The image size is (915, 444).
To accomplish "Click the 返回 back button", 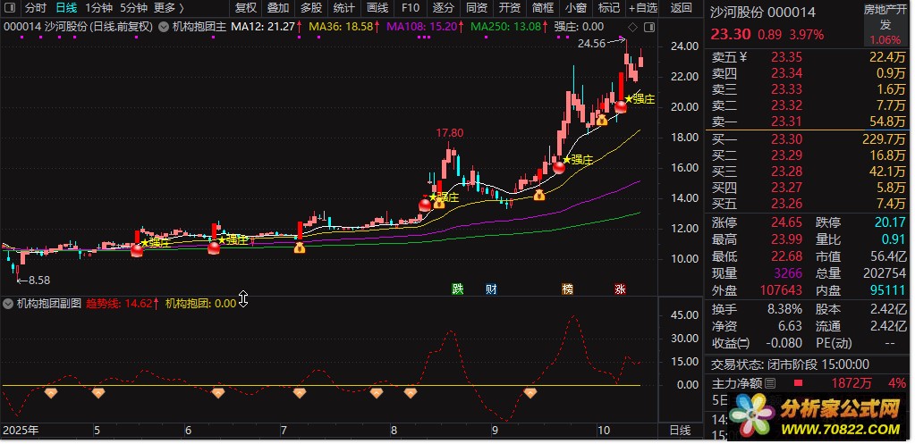I will [x=682, y=8].
